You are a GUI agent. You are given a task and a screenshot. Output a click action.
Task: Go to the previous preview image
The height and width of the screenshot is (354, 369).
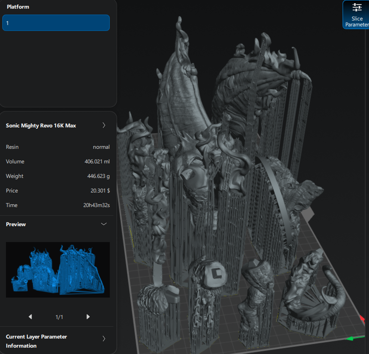click(30, 317)
